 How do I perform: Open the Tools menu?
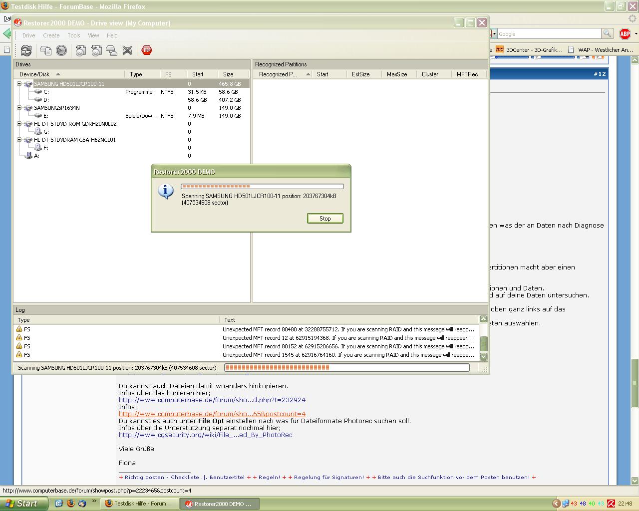(74, 35)
